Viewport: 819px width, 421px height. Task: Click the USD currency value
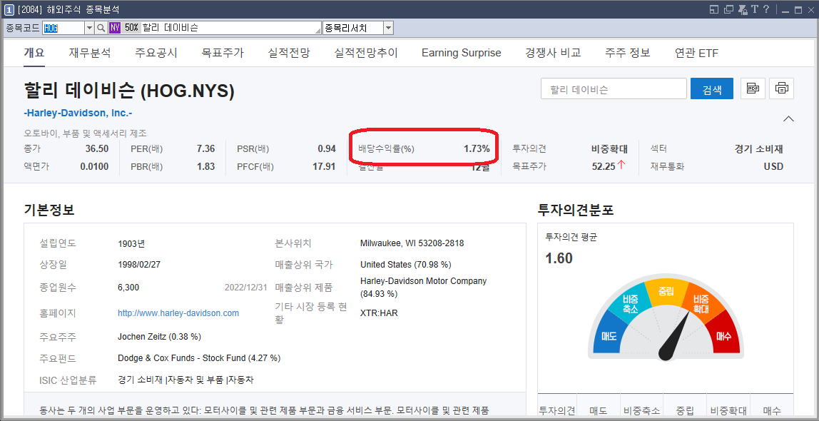click(773, 167)
